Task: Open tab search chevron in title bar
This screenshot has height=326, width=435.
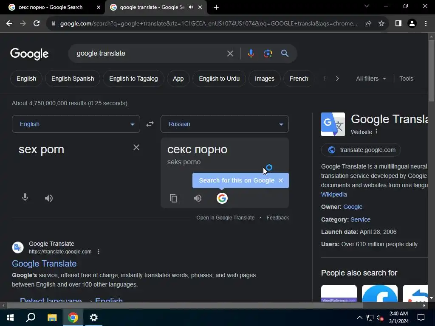Action: [x=367, y=6]
